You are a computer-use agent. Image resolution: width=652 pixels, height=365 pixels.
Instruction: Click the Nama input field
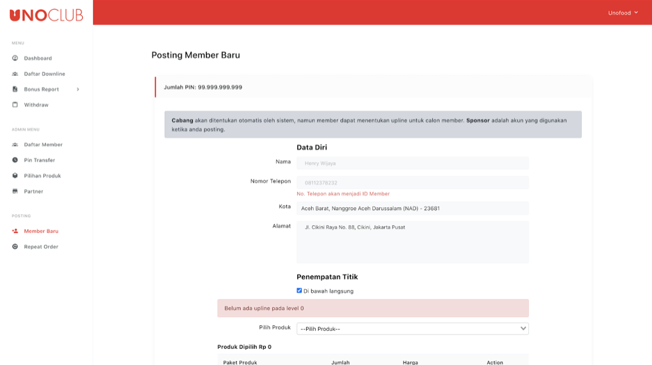coord(412,163)
